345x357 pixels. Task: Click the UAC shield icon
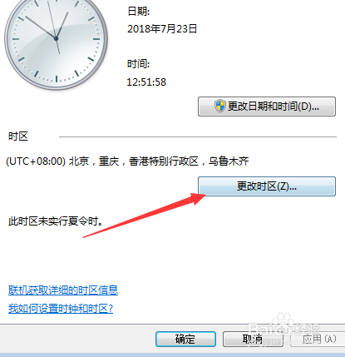pyautogui.click(x=220, y=107)
